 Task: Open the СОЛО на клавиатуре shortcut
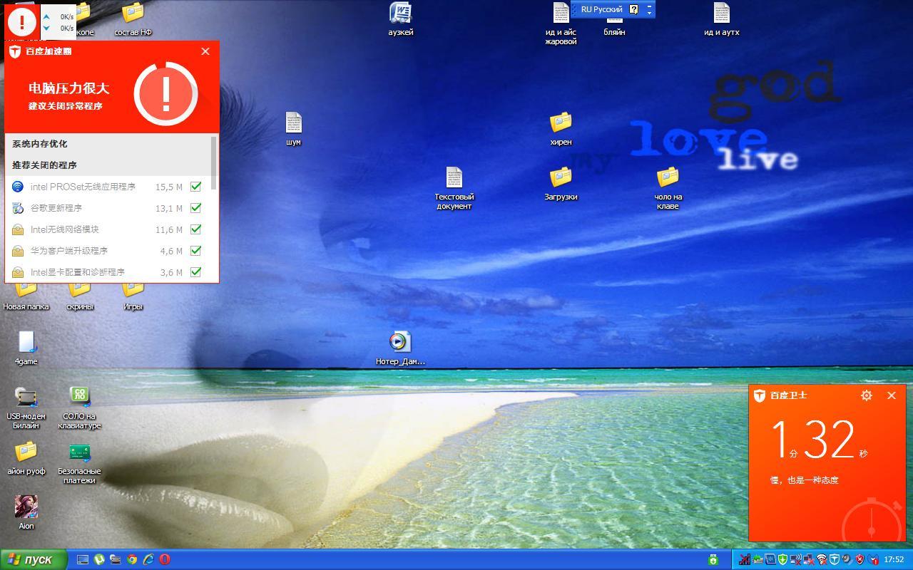(x=79, y=398)
